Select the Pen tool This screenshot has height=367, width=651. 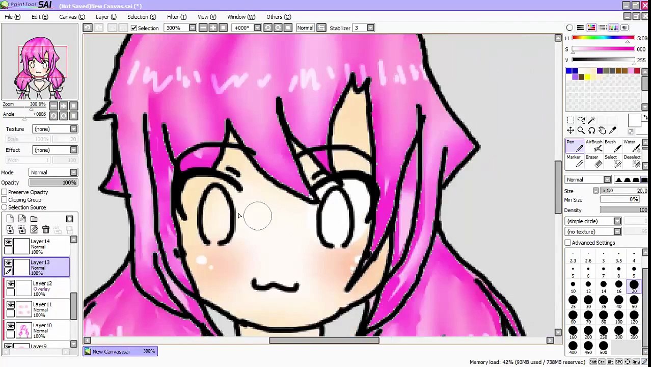575,146
